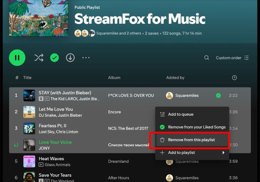Click the trash icon in context menu
The height and width of the screenshot is (182, 260).
coord(162,140)
